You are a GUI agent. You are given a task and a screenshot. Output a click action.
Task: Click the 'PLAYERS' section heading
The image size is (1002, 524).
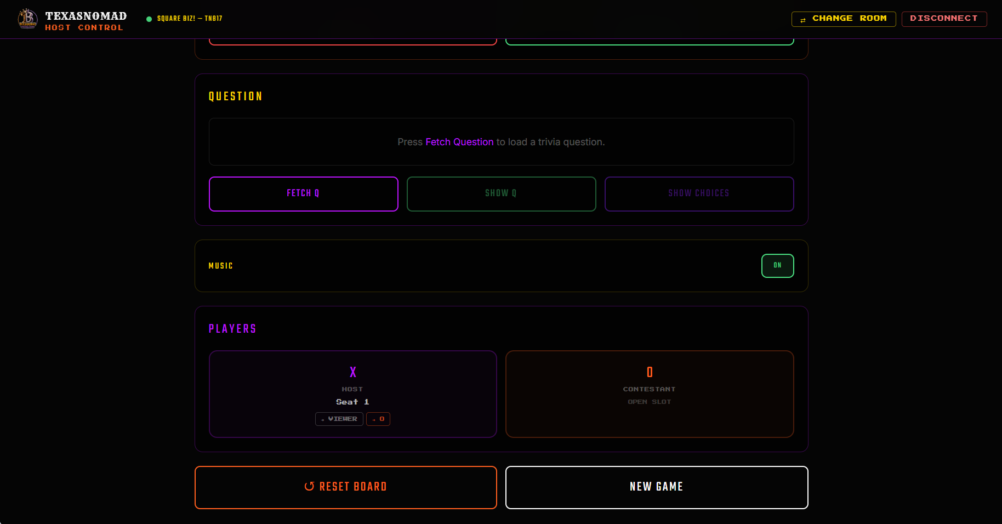click(x=232, y=329)
